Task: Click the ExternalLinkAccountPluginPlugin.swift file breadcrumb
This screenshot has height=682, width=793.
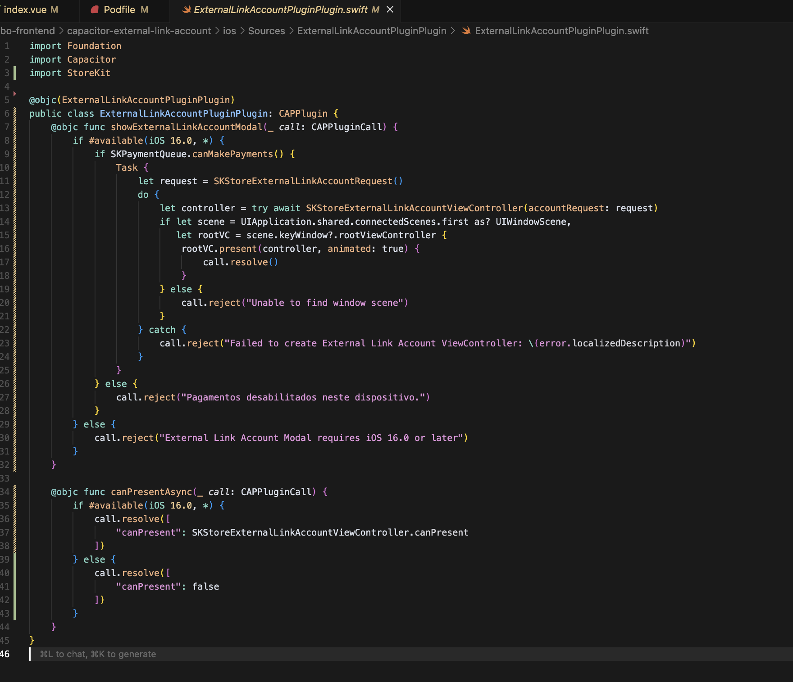Action: (x=561, y=31)
